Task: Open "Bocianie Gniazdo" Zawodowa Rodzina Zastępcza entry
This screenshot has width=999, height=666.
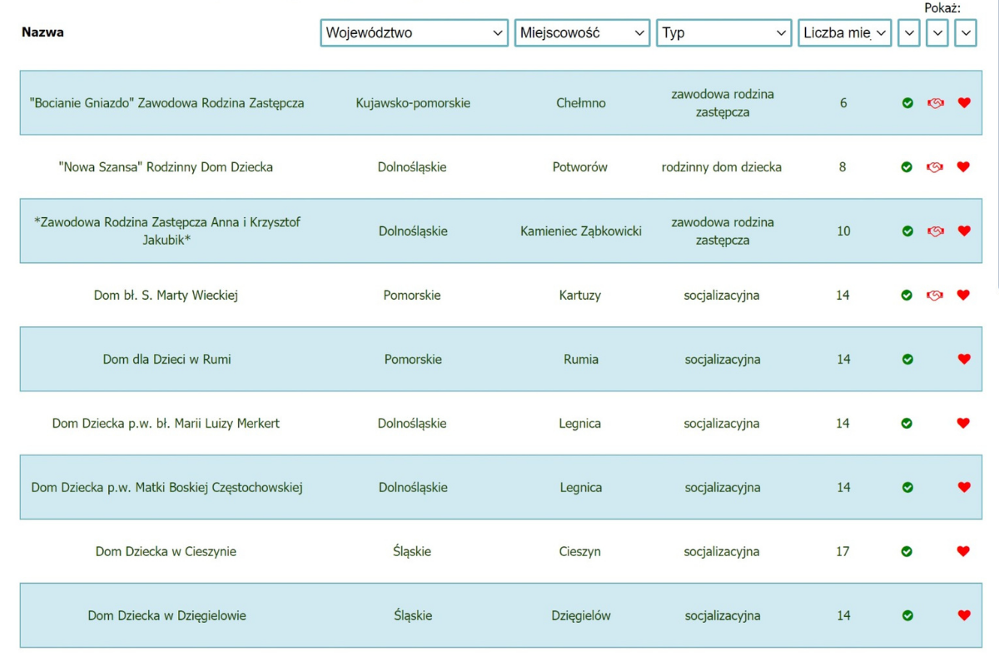Action: 166,103
